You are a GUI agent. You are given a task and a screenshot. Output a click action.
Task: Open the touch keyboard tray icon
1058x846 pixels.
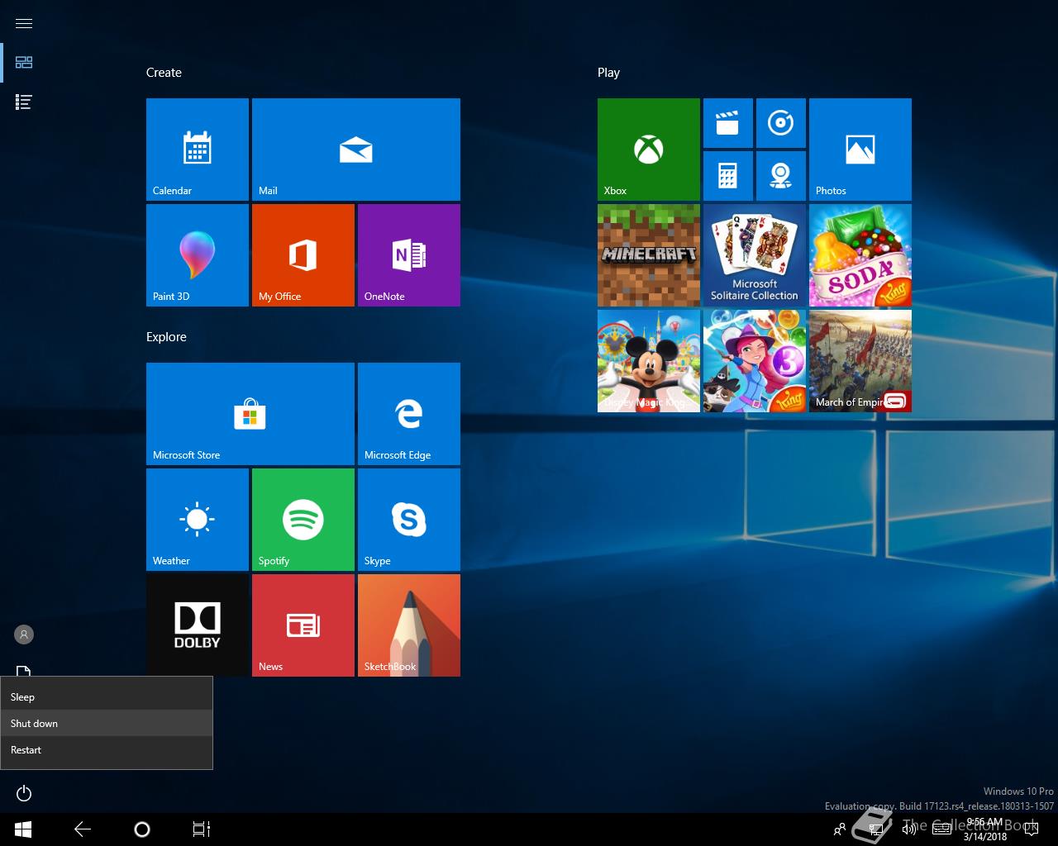tap(941, 829)
